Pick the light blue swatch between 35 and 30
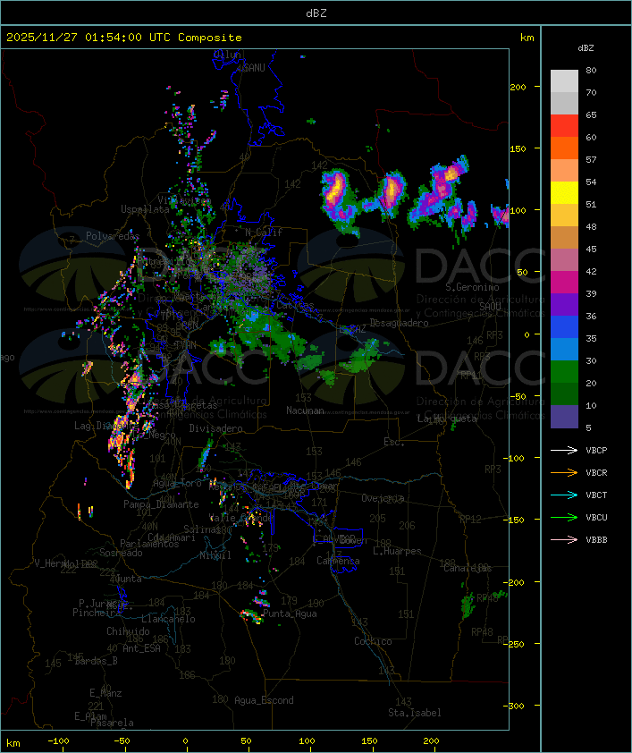 (x=564, y=349)
